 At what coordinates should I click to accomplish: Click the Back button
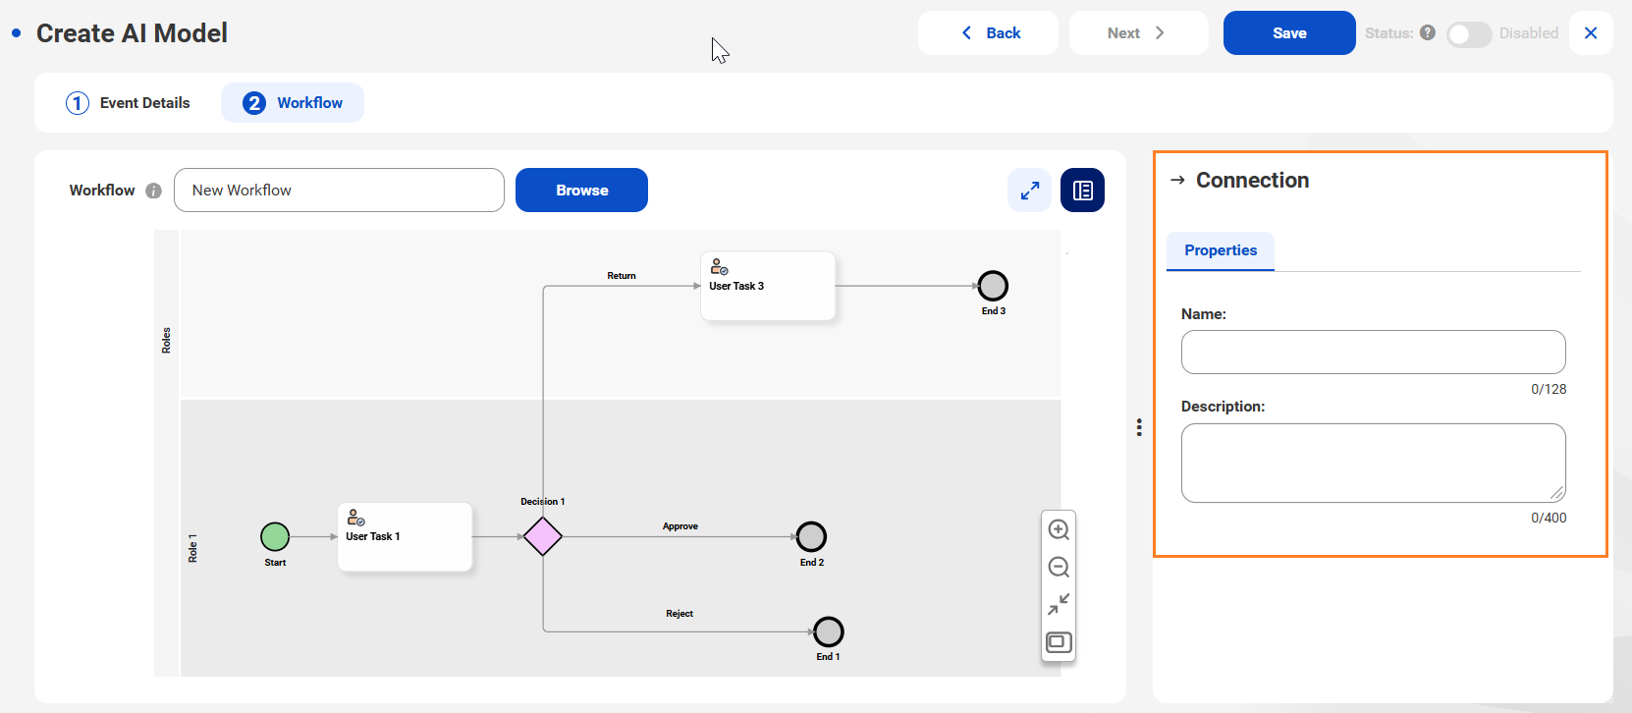pos(988,32)
